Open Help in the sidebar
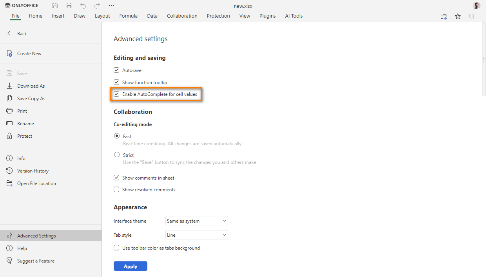 (x=51, y=248)
